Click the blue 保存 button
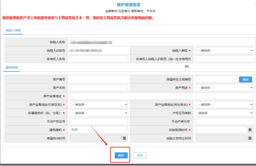The height and width of the screenshot is (166, 256). click(121, 155)
